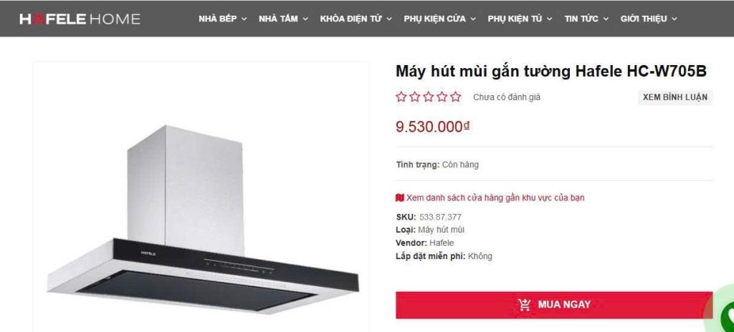
Task: Expand the PHỤ KIỆN CỬA dropdown chevron
Action: (x=473, y=19)
